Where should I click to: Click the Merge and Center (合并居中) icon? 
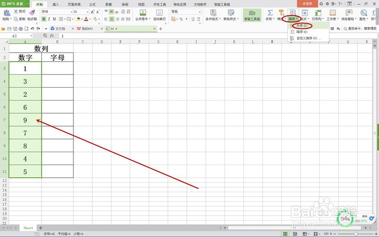point(143,13)
